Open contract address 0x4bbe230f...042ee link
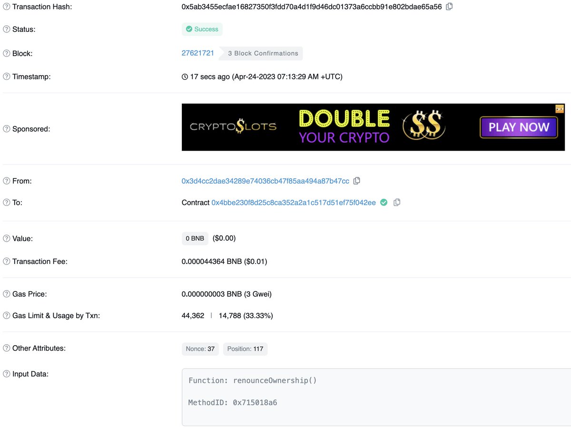This screenshot has width=571, height=428. [294, 202]
